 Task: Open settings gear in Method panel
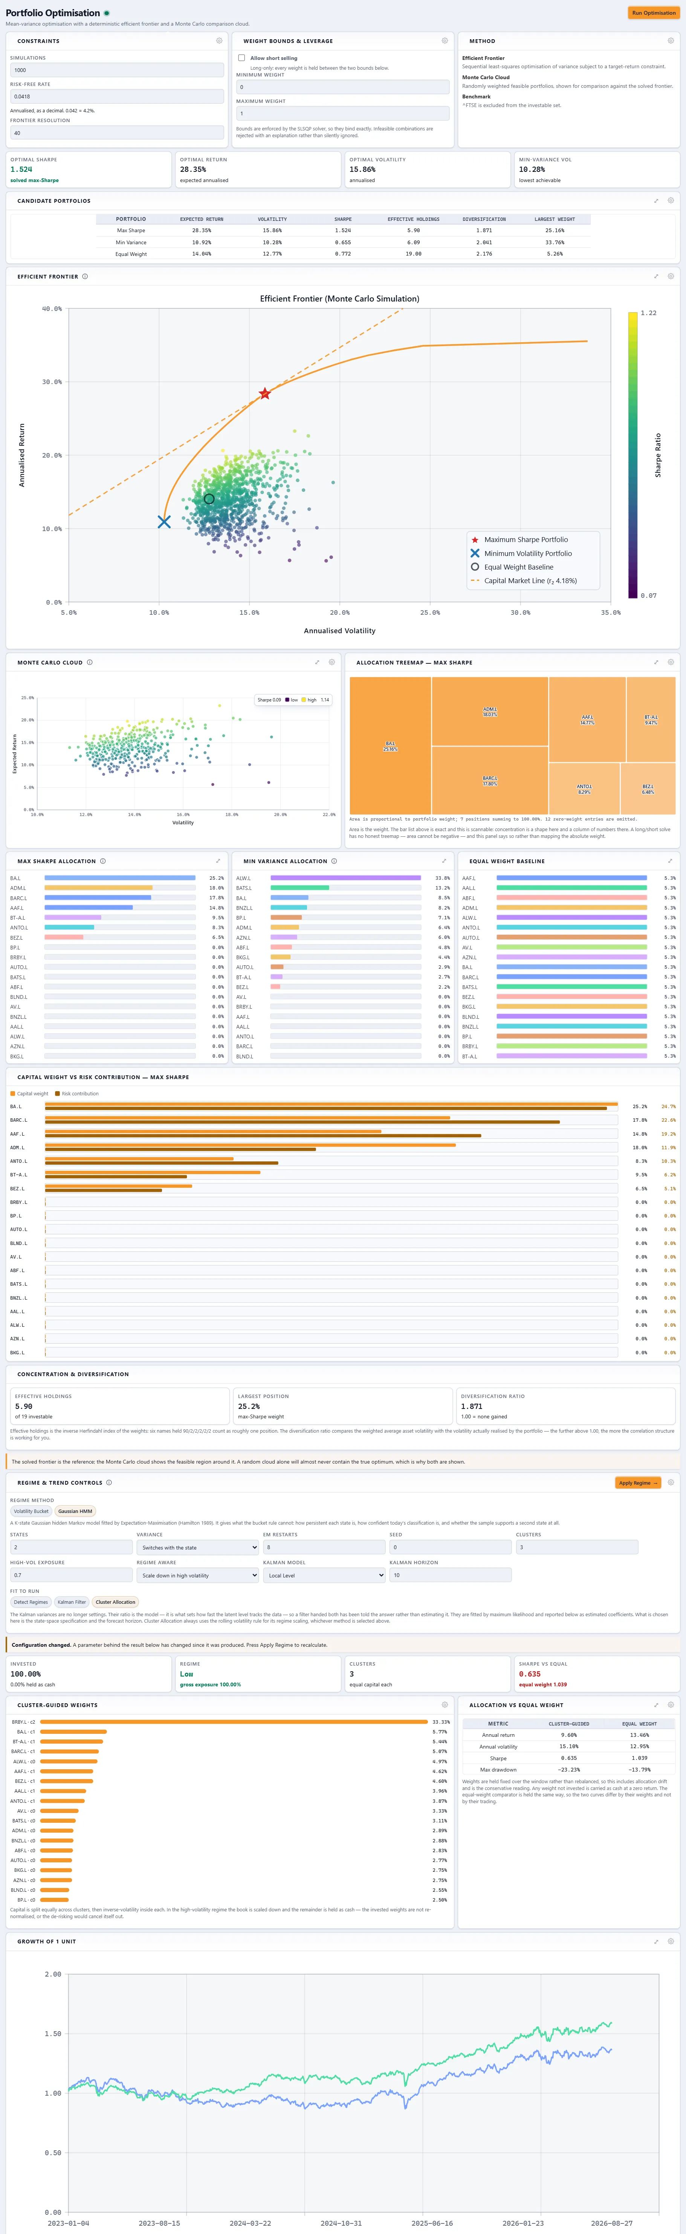[x=671, y=41]
